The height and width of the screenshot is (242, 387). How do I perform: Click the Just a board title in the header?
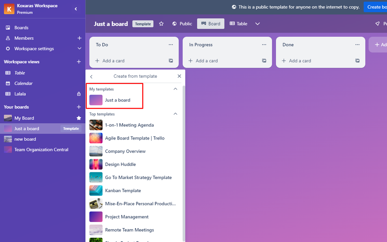point(111,24)
